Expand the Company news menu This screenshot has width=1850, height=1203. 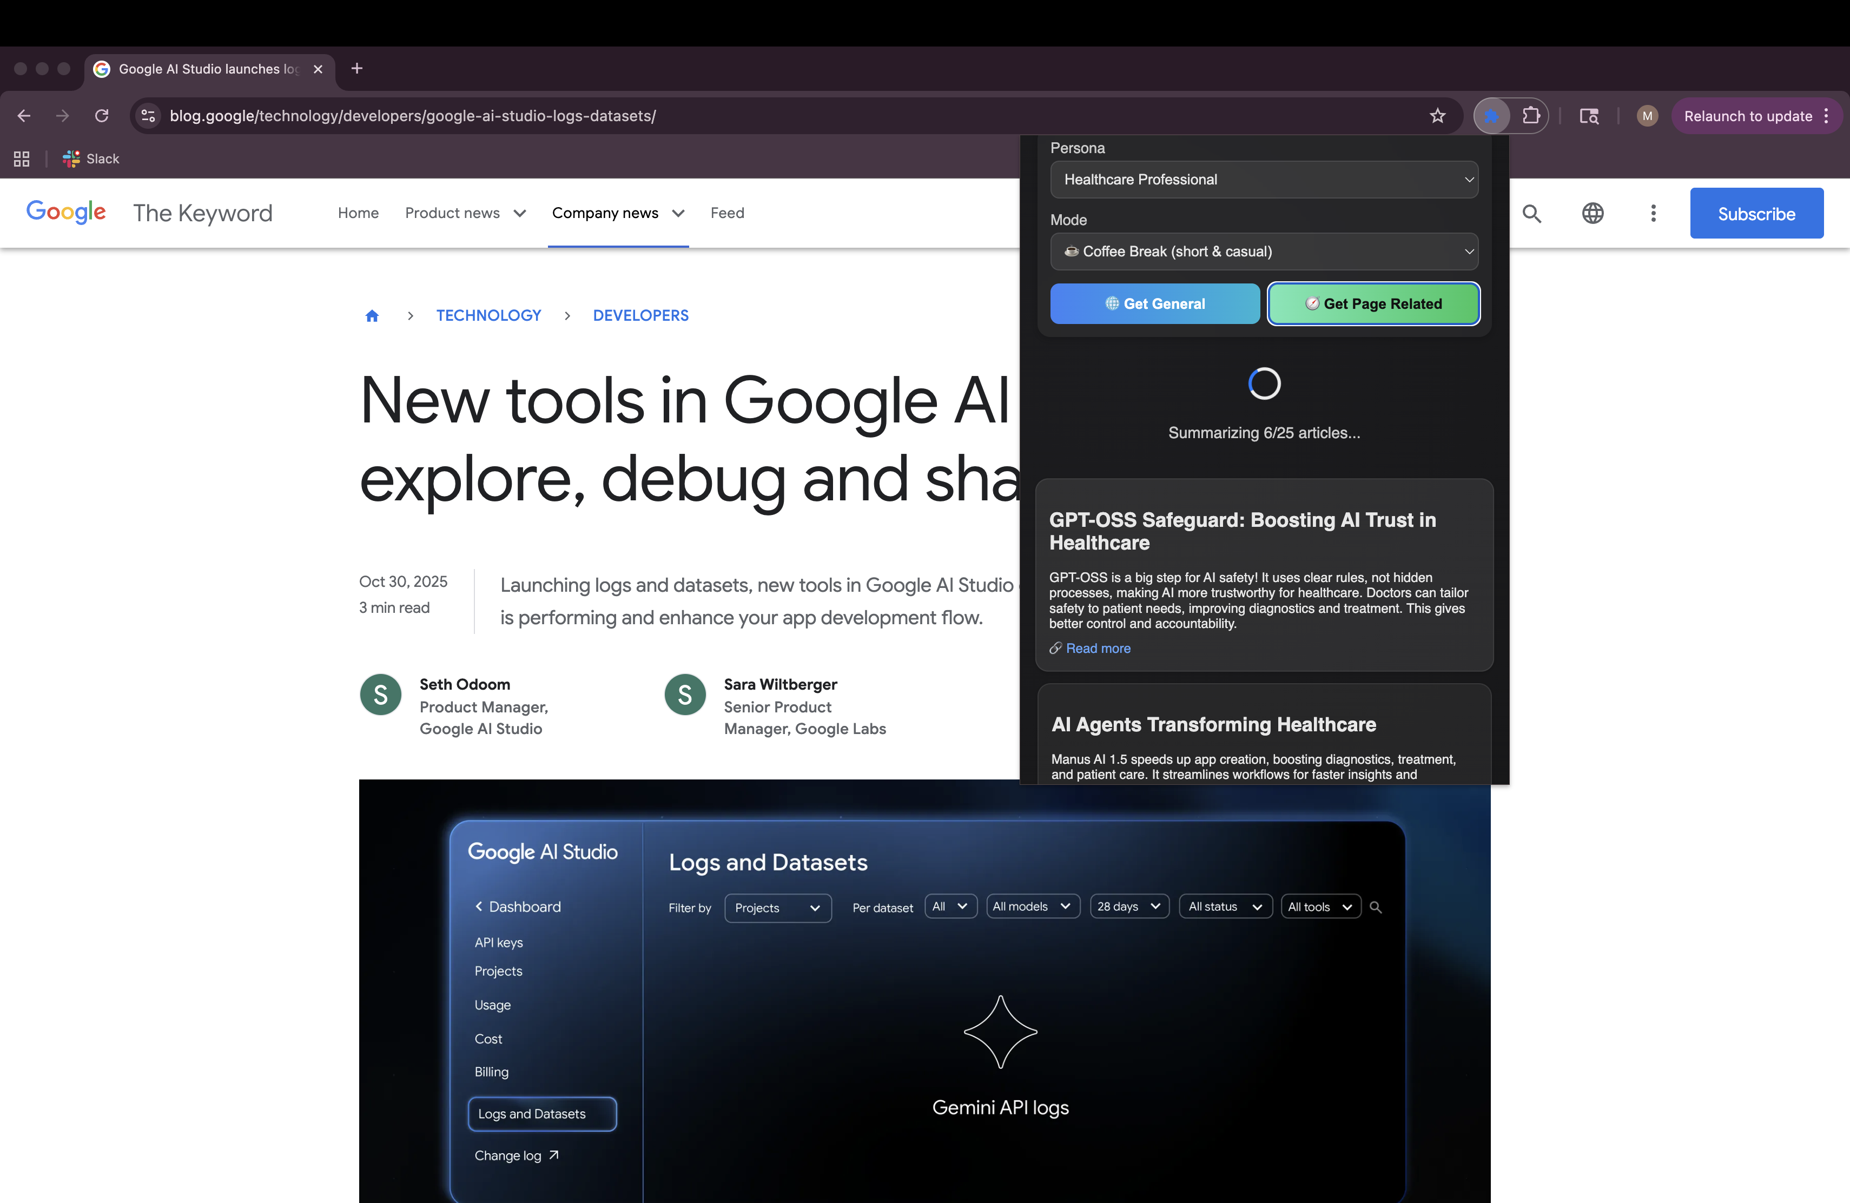pyautogui.click(x=617, y=213)
